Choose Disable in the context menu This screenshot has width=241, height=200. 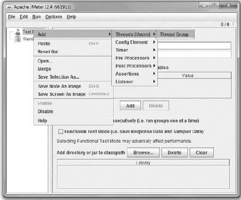point(73,112)
